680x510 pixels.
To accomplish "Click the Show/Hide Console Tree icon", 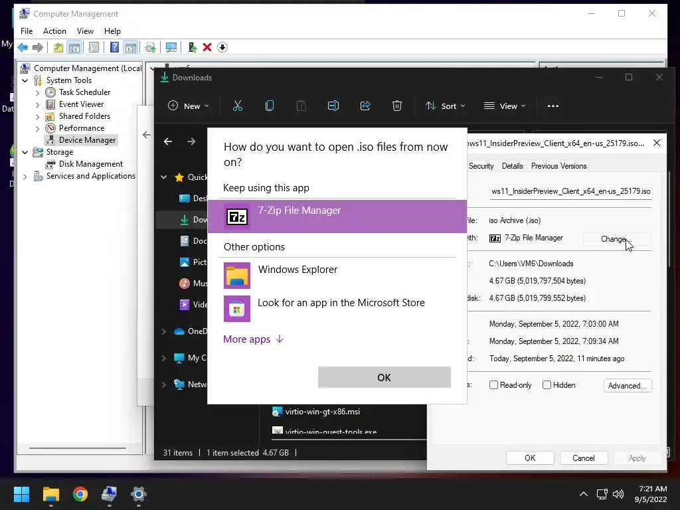I will 74,47.
